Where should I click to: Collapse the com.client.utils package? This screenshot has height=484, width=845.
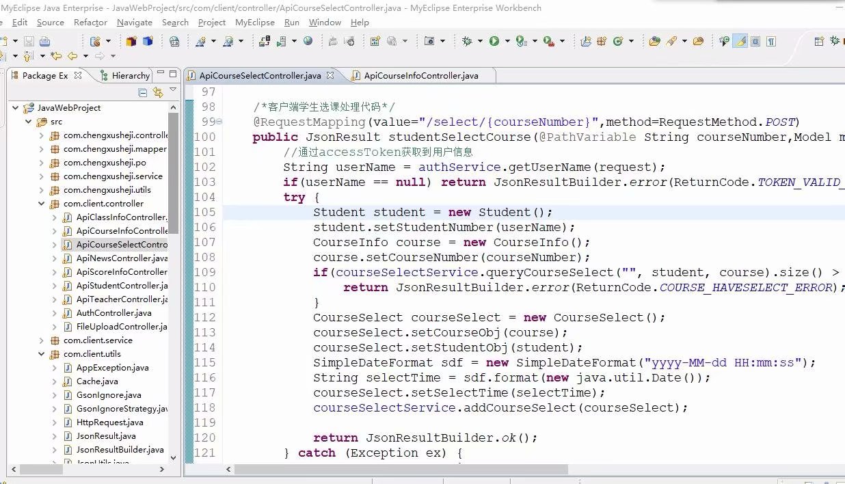pos(42,353)
